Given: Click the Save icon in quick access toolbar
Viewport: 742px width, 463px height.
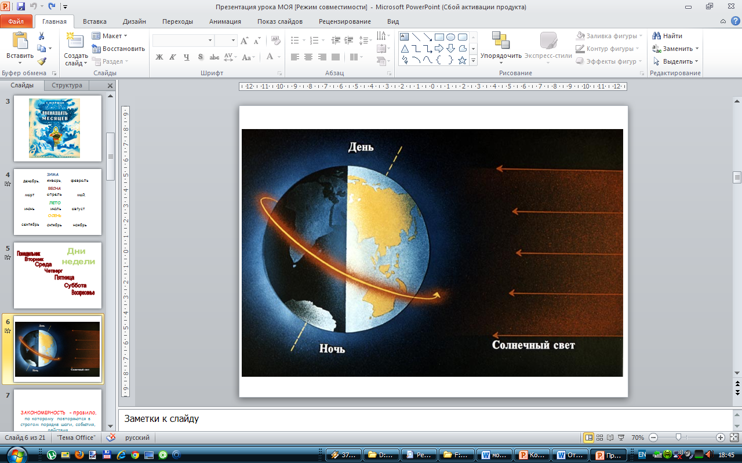Looking at the screenshot, I should pyautogui.click(x=21, y=7).
